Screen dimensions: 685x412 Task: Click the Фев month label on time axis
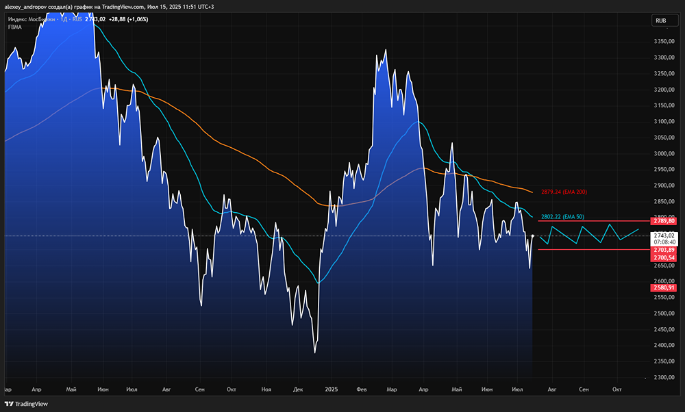pos(362,389)
